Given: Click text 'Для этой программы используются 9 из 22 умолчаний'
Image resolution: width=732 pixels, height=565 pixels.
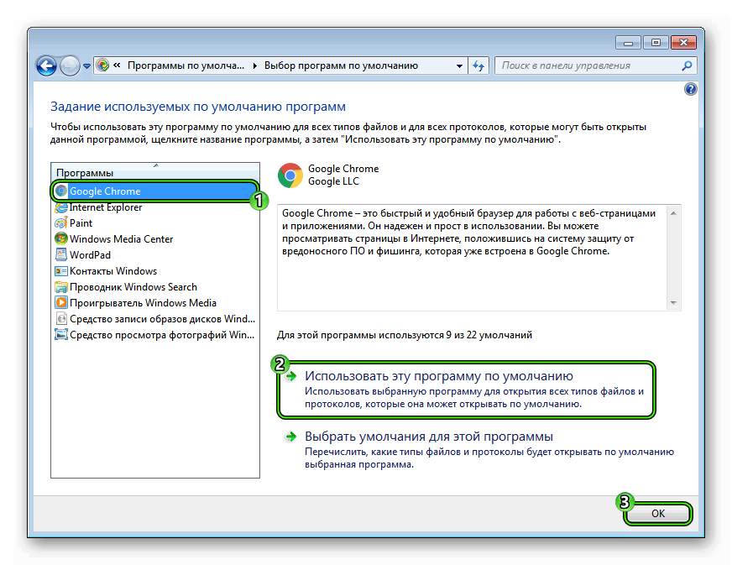Looking at the screenshot, I should (x=405, y=335).
